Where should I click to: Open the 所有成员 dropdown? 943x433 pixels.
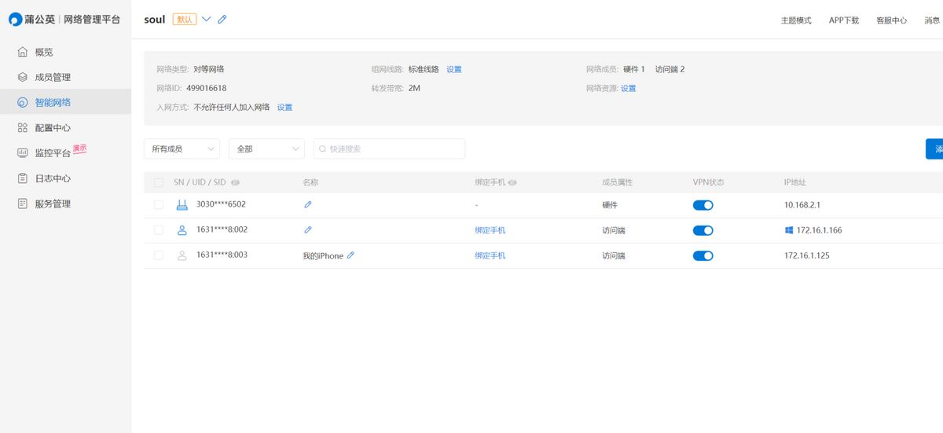182,149
